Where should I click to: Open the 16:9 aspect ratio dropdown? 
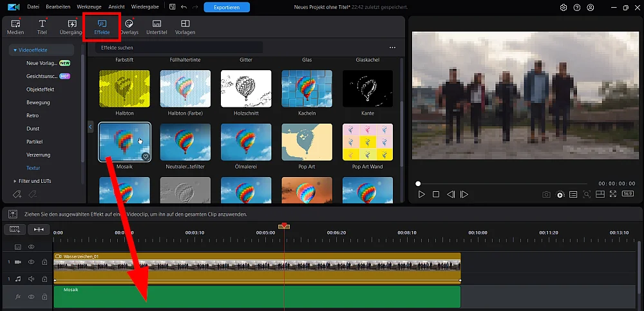coord(627,194)
